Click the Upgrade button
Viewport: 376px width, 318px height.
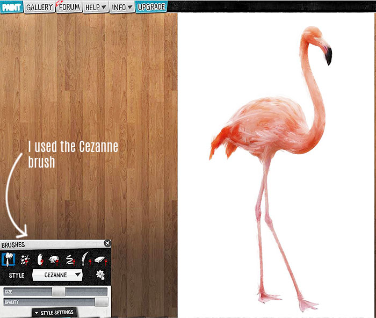click(x=151, y=7)
